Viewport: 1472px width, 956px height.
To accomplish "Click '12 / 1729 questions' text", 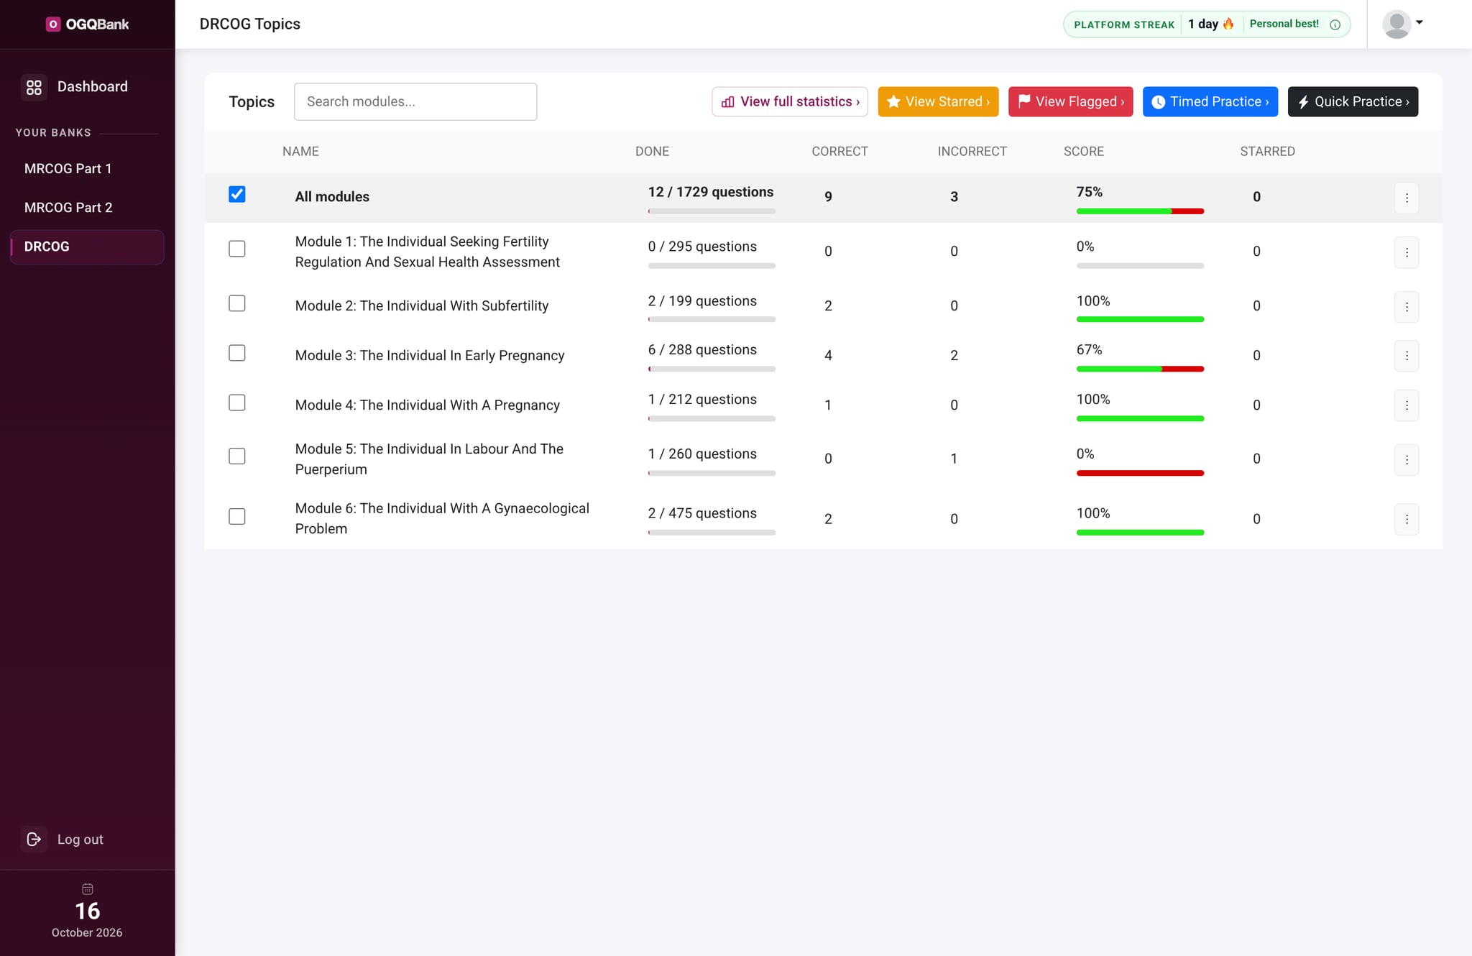I will point(711,192).
